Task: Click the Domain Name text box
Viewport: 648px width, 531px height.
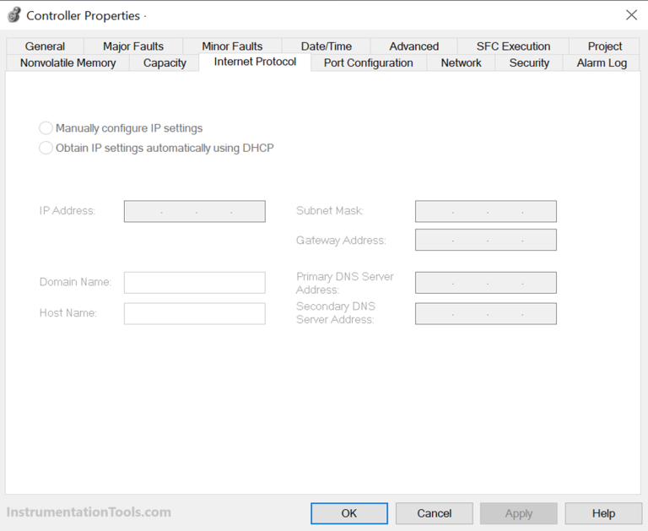Action: pyautogui.click(x=195, y=283)
